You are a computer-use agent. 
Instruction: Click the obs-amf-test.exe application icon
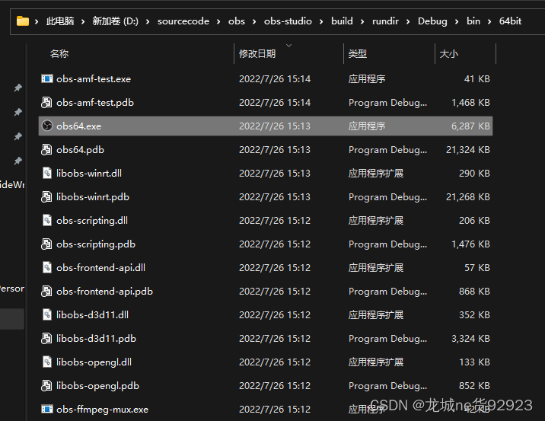tap(47, 78)
